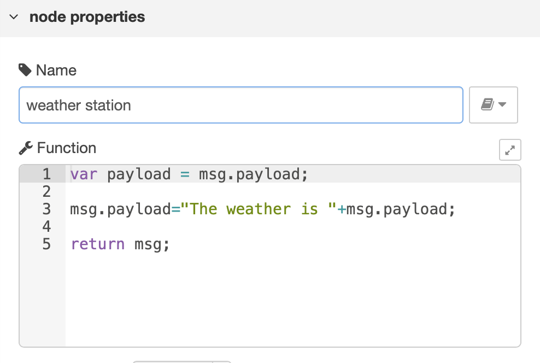Click the tag icon beside Name
540x363 pixels.
click(25, 70)
